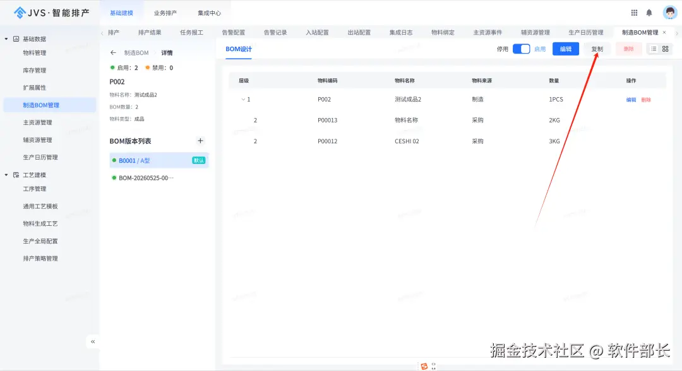This screenshot has width=682, height=371.
Task: Click material code P00012 cell
Action: click(327, 141)
